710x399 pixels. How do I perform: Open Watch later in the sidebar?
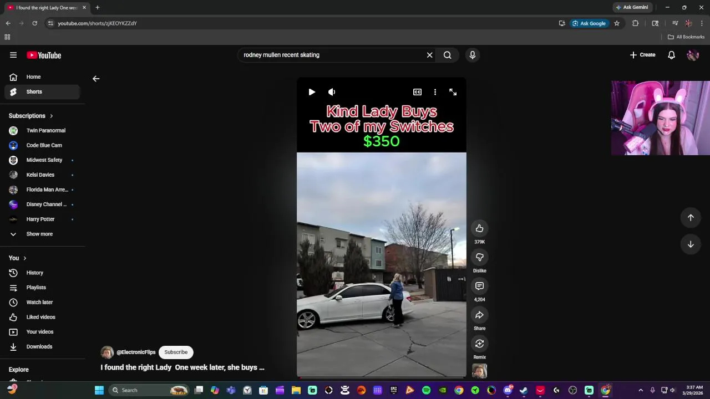42,302
